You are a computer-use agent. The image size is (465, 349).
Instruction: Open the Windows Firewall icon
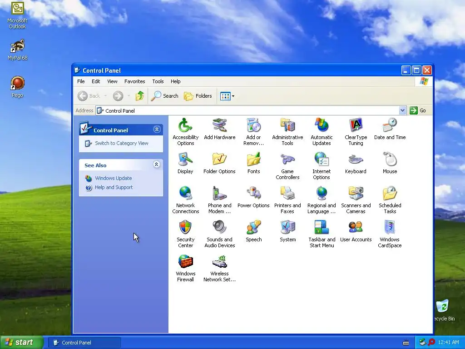tap(185, 262)
